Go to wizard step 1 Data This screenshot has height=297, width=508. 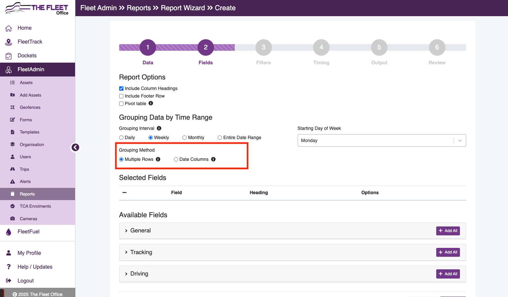pos(148,47)
